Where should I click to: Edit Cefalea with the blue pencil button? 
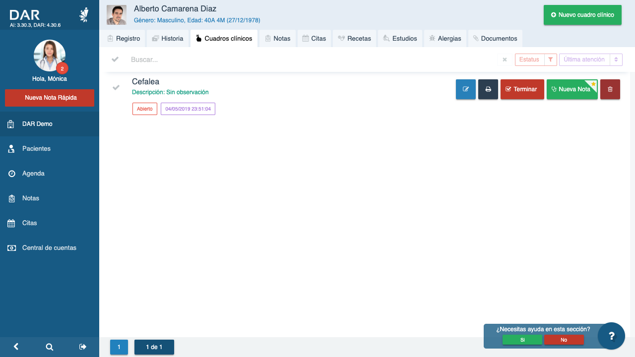click(x=466, y=89)
